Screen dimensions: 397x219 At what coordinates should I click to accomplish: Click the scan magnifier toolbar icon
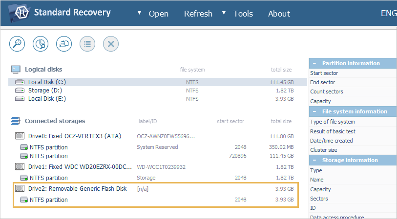click(17, 44)
